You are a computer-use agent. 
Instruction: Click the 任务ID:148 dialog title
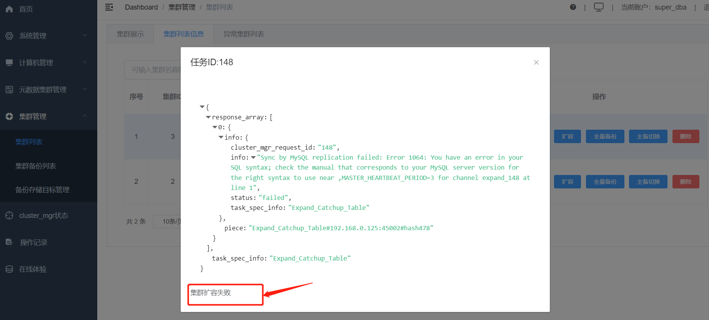[212, 62]
